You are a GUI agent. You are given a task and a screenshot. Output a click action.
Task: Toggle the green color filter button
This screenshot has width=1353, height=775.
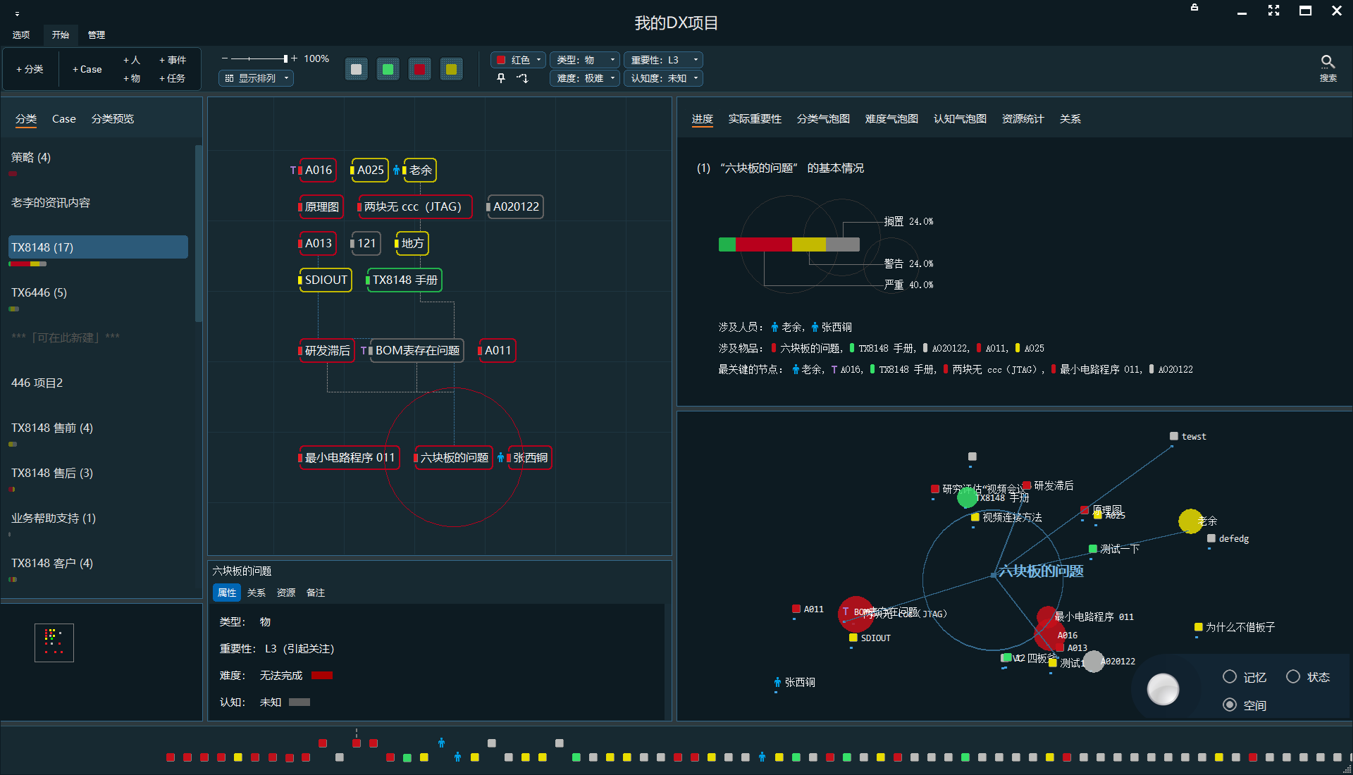point(388,69)
